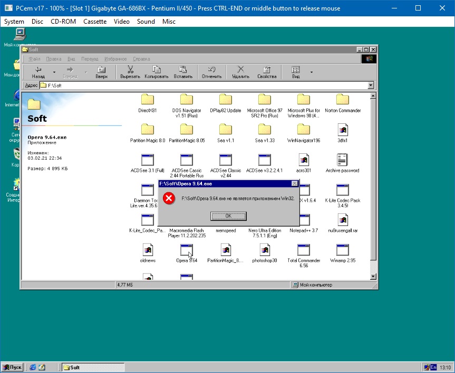Open the View (Вид) button dropdown arrow
Image resolution: width=455 pixels, height=373 pixels.
311,72
